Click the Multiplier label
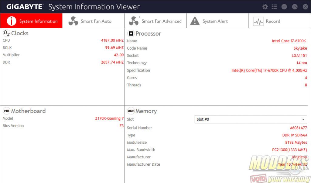This screenshot has width=311, height=183. [11, 55]
